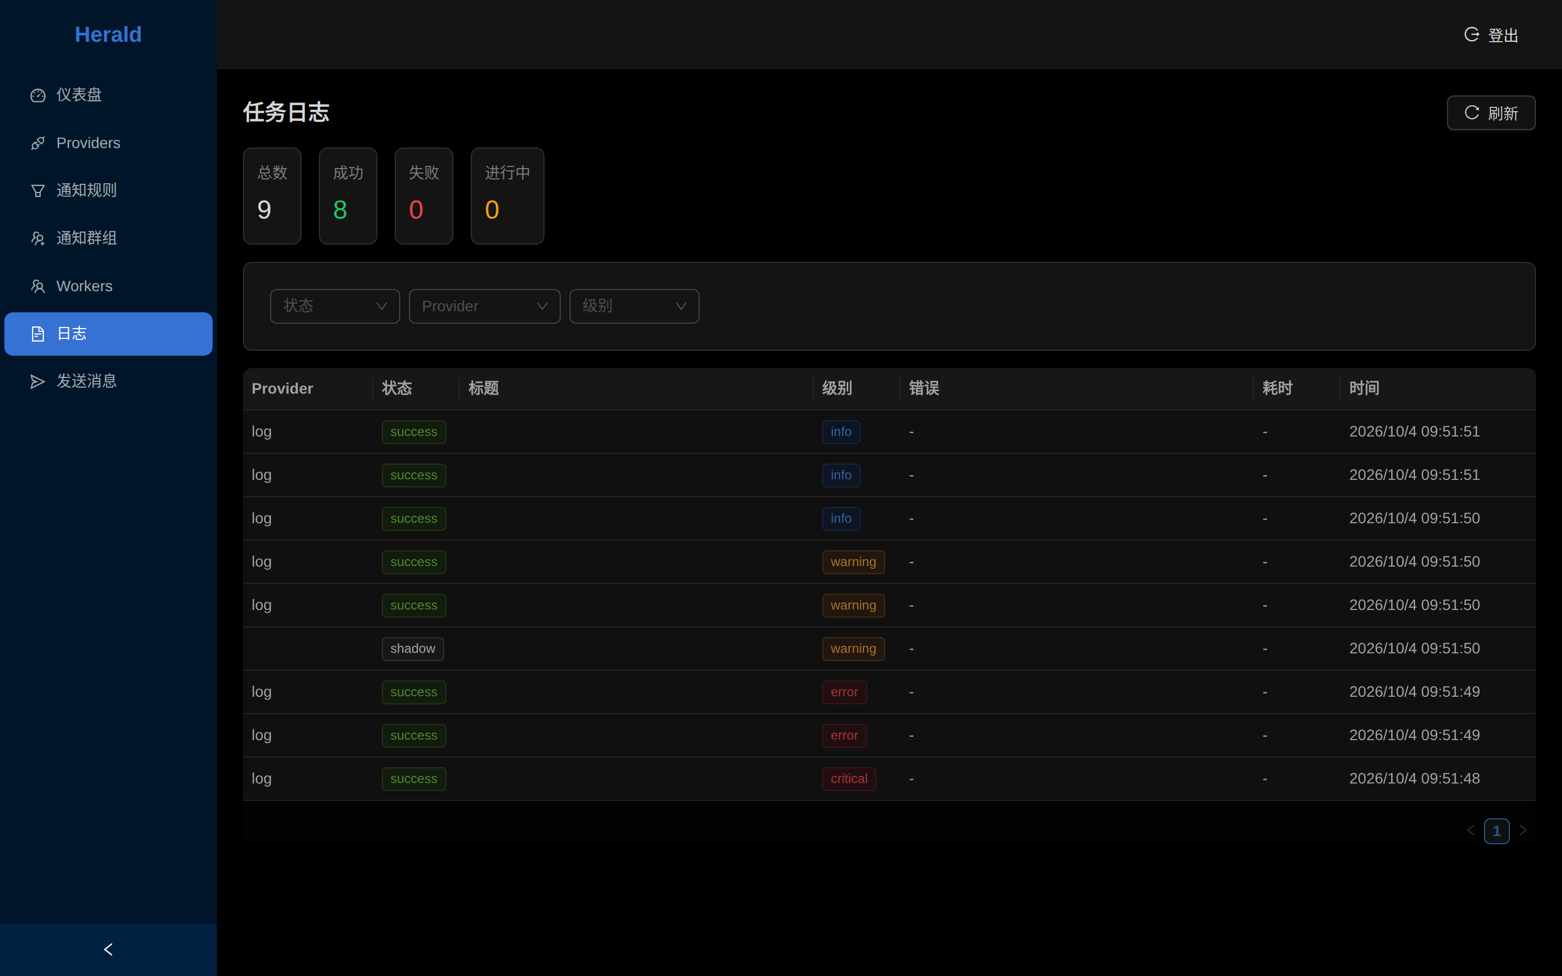The width and height of the screenshot is (1562, 976).
Task: Click the shadow status tag
Action: point(412,648)
